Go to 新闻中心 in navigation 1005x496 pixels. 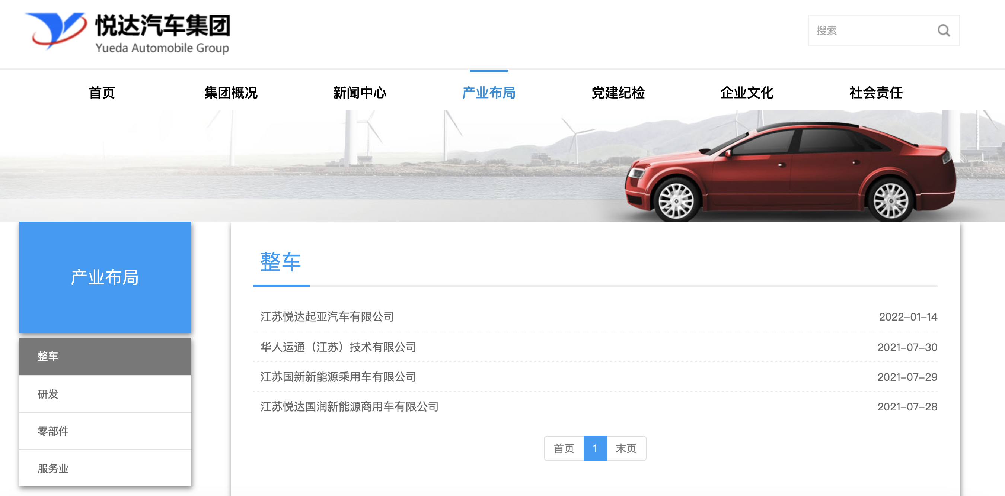tap(360, 93)
